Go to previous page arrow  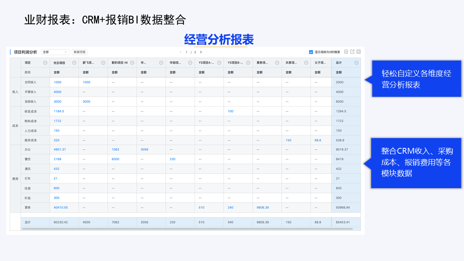pyautogui.click(x=181, y=52)
